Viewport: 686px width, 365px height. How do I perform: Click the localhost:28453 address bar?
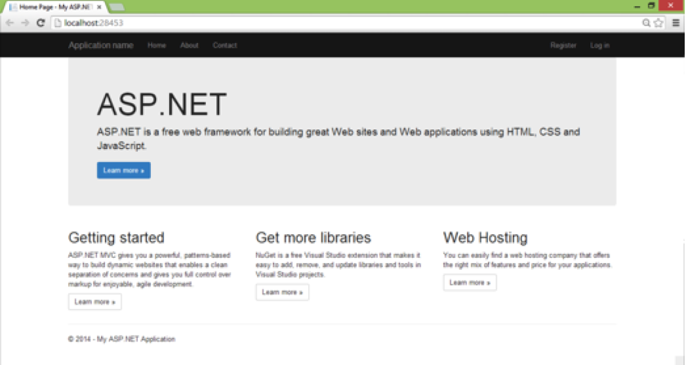[346, 23]
